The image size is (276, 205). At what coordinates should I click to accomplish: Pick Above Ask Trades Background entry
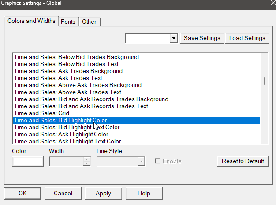[78, 85]
